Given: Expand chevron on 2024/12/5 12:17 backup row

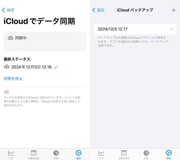Looking at the screenshot, I should pos(171,29).
